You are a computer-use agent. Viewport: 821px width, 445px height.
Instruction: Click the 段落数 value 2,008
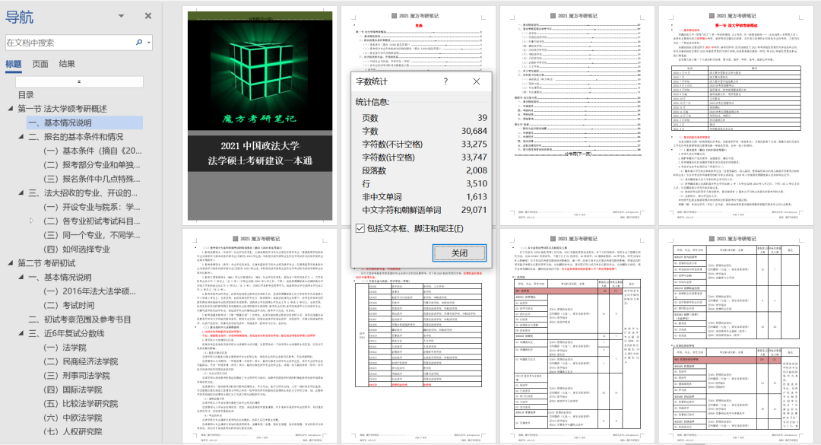coord(477,170)
